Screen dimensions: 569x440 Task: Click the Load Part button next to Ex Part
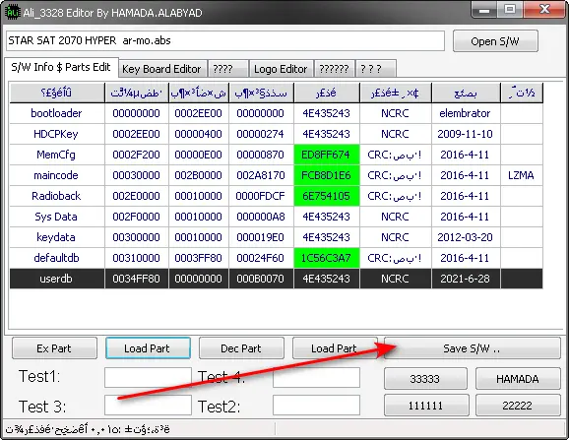pos(148,348)
